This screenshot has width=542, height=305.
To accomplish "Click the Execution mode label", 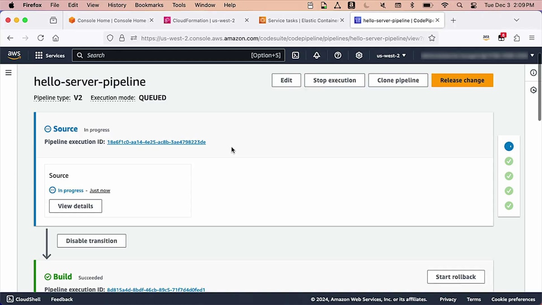I will coord(113,98).
